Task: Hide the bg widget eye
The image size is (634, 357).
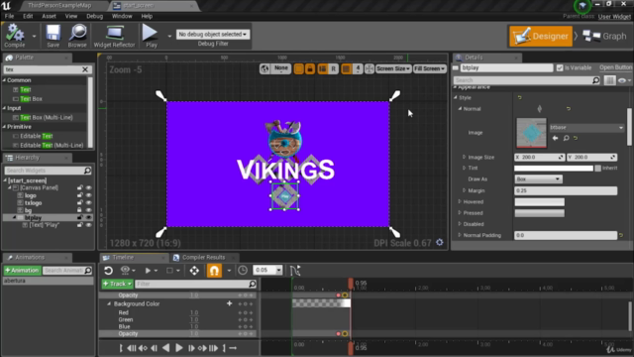Action: point(88,210)
